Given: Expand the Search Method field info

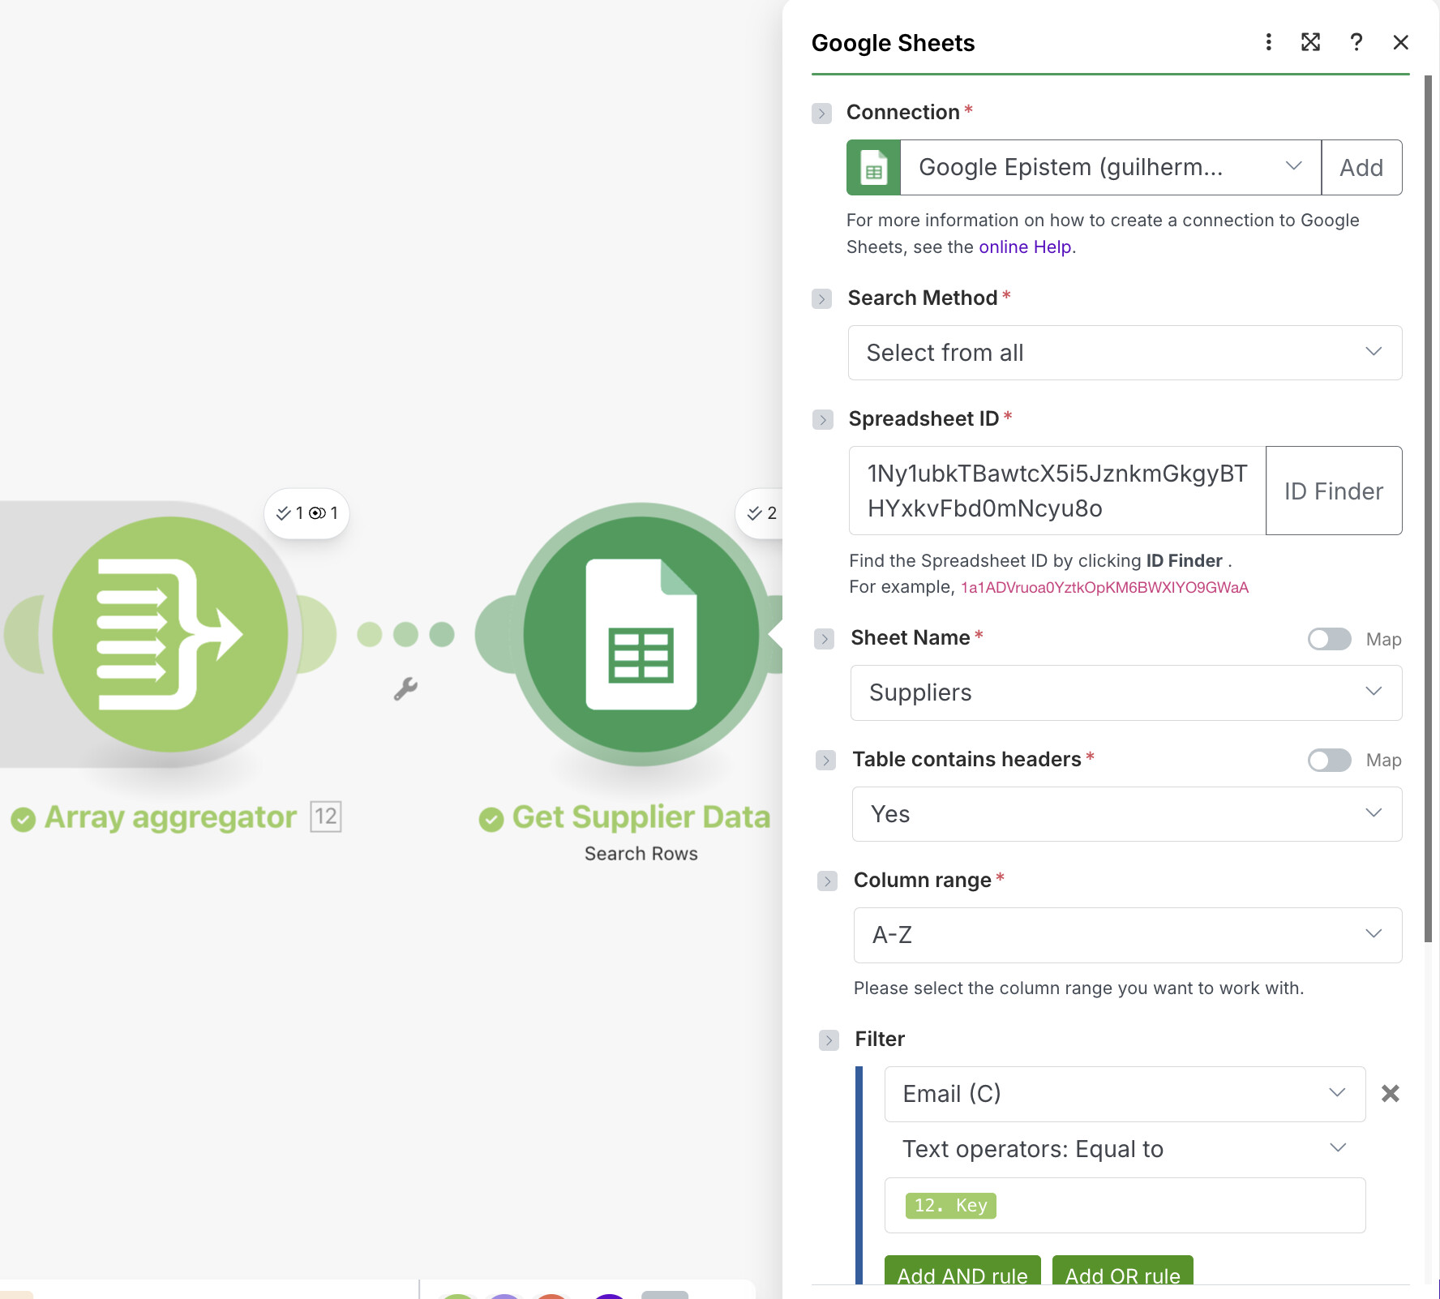Looking at the screenshot, I should coord(821,298).
